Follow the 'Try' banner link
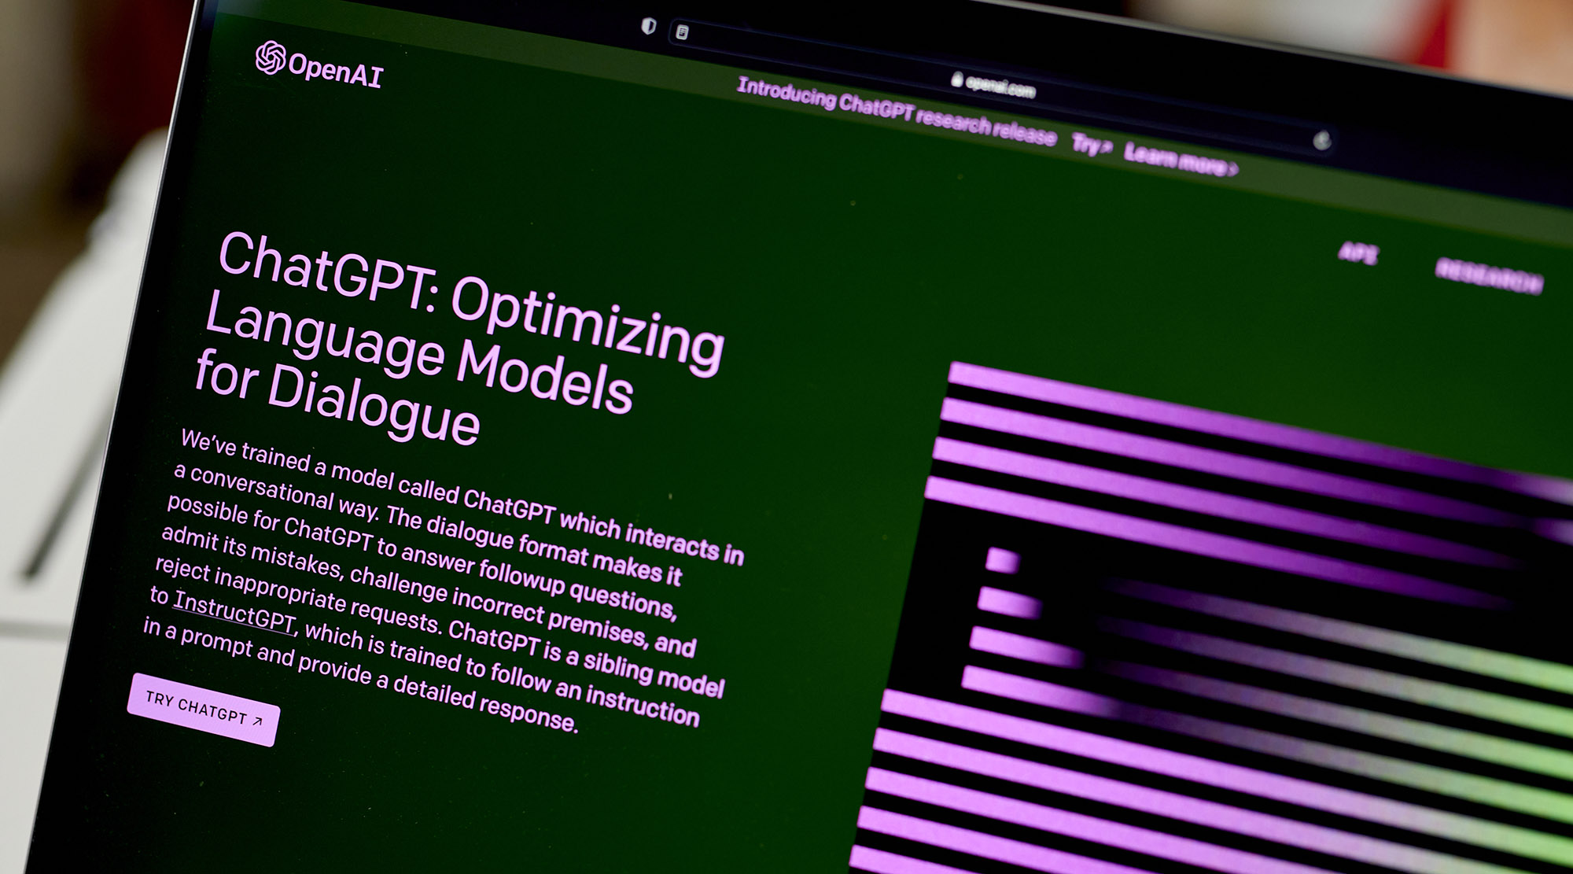Image resolution: width=1573 pixels, height=874 pixels. (1089, 145)
